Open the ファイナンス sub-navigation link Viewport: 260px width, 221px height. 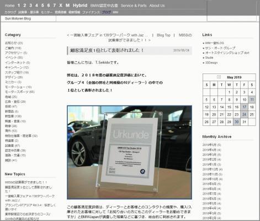[x=91, y=12]
